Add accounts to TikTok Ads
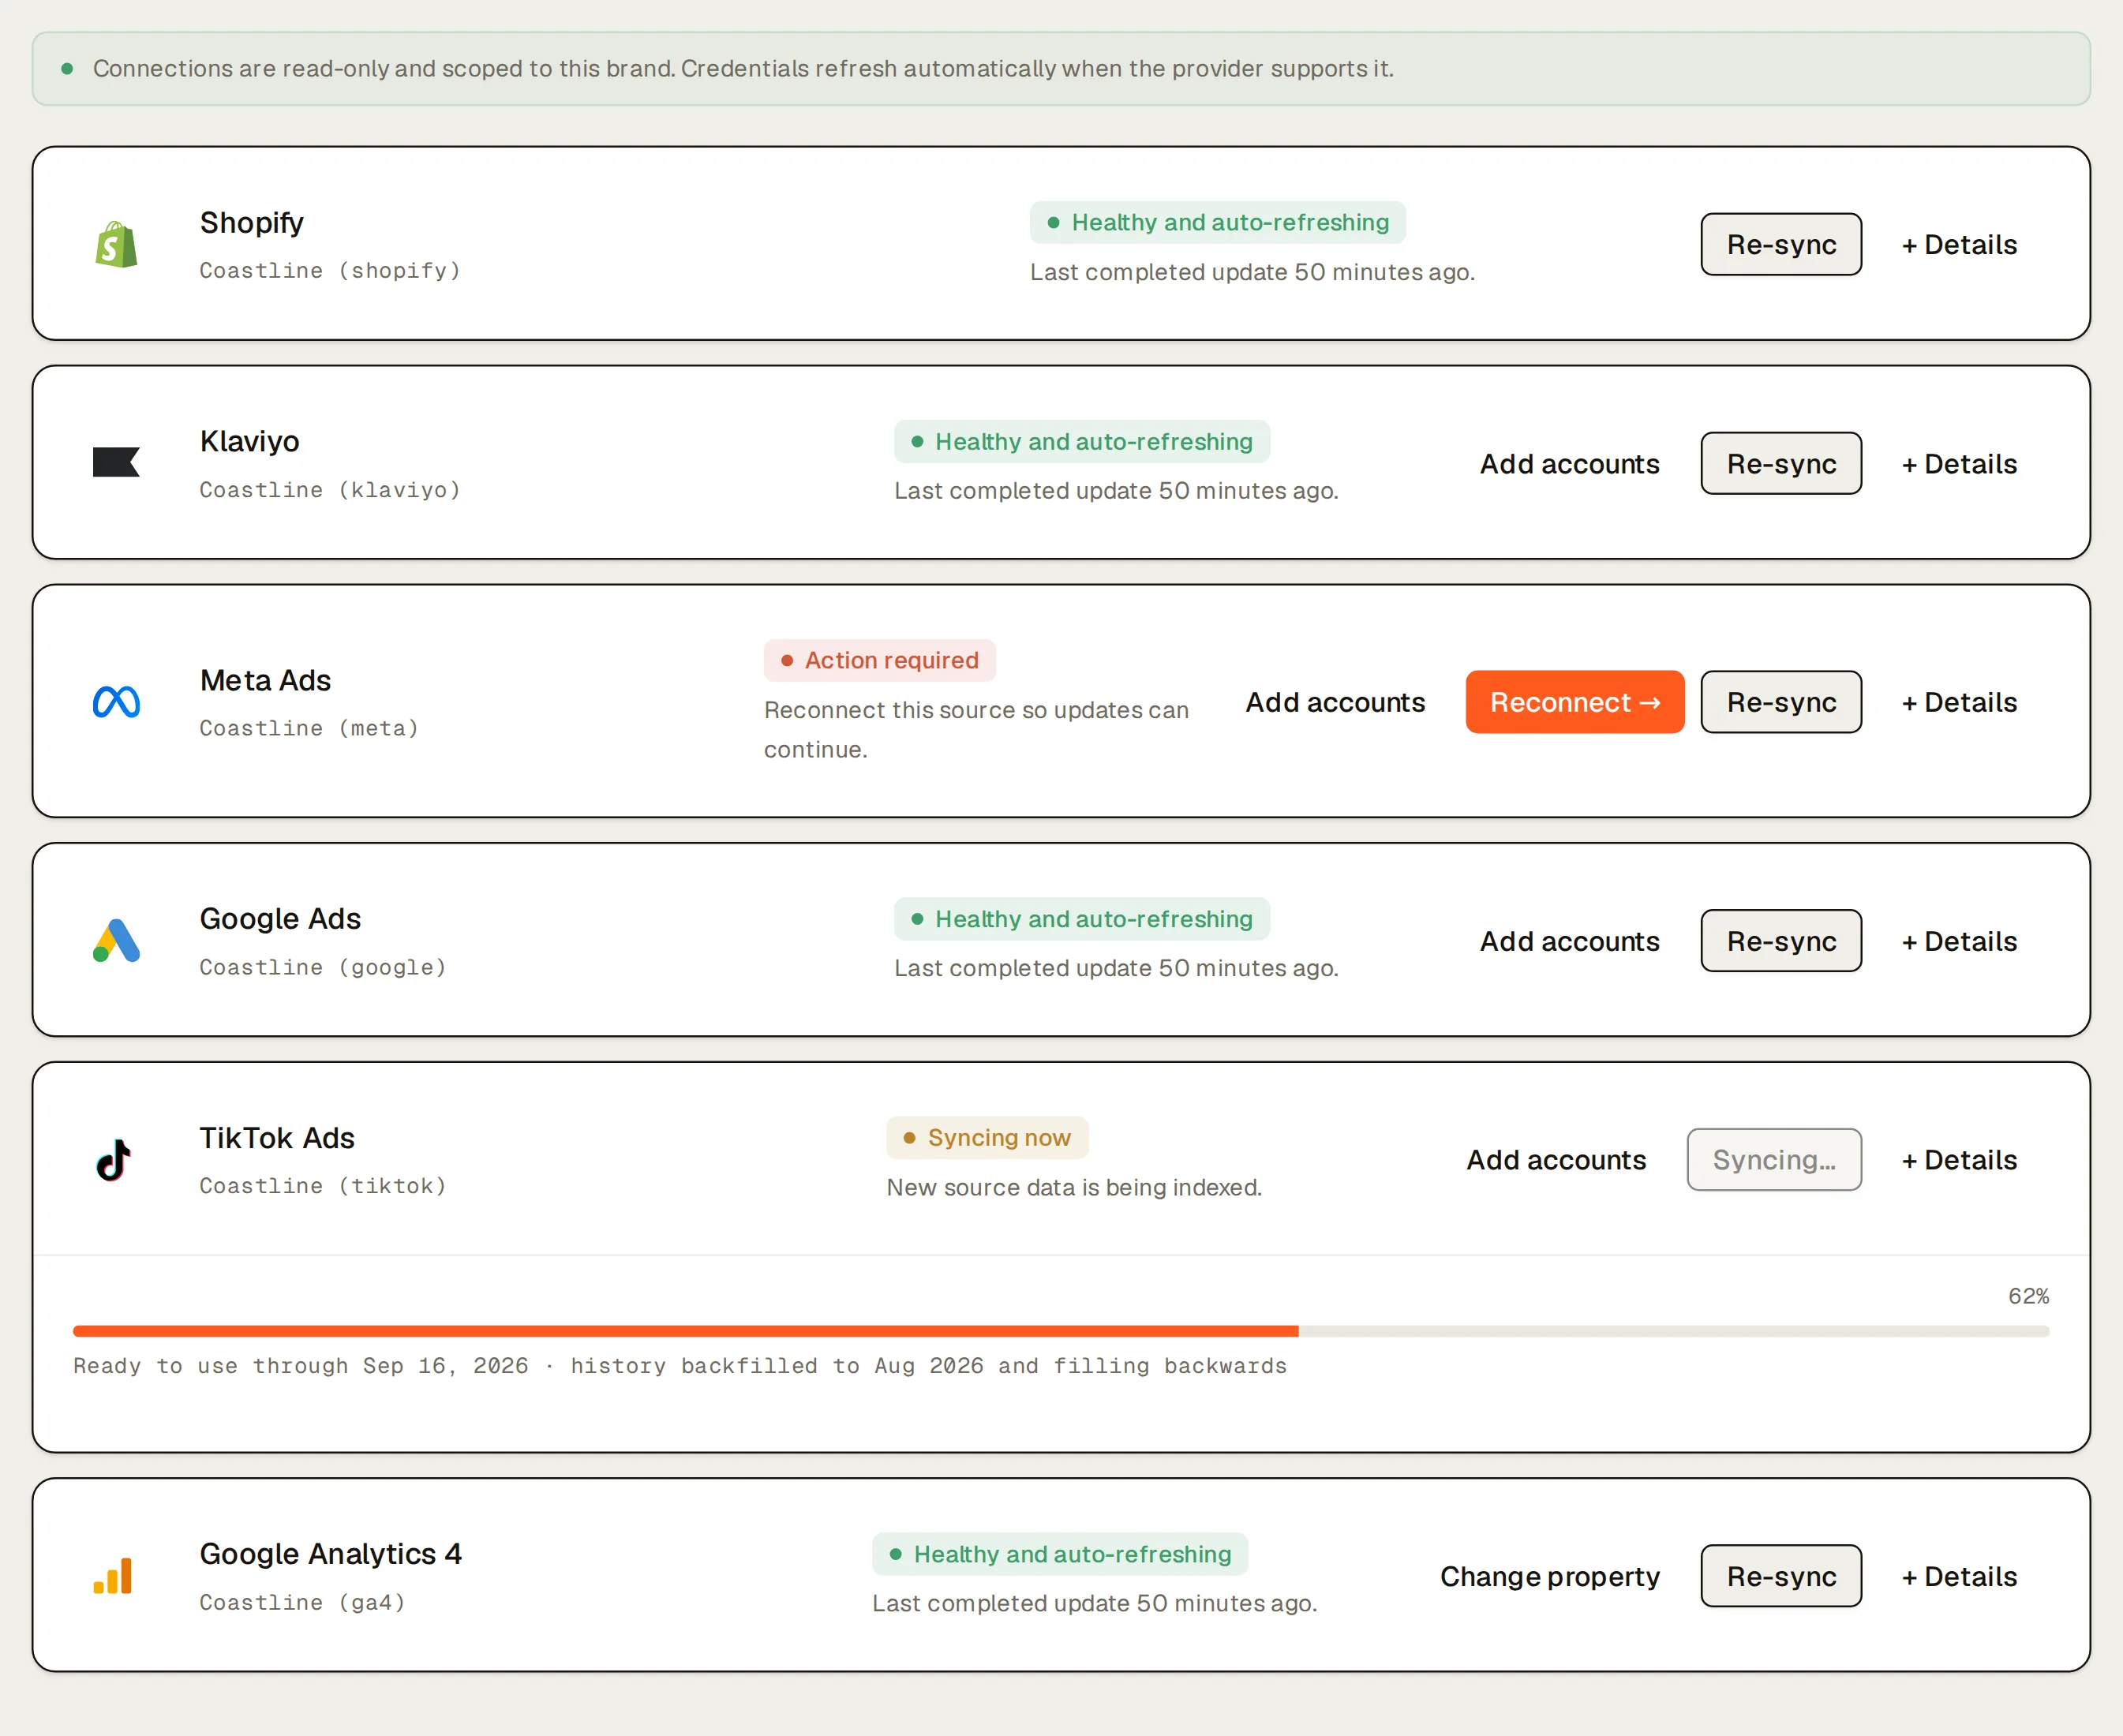 (1556, 1160)
